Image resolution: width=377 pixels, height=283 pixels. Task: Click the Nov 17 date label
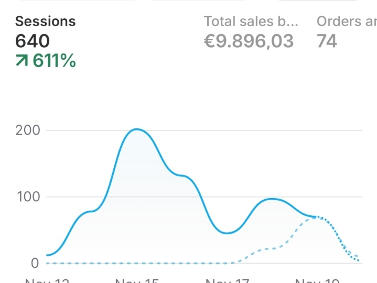(x=226, y=280)
